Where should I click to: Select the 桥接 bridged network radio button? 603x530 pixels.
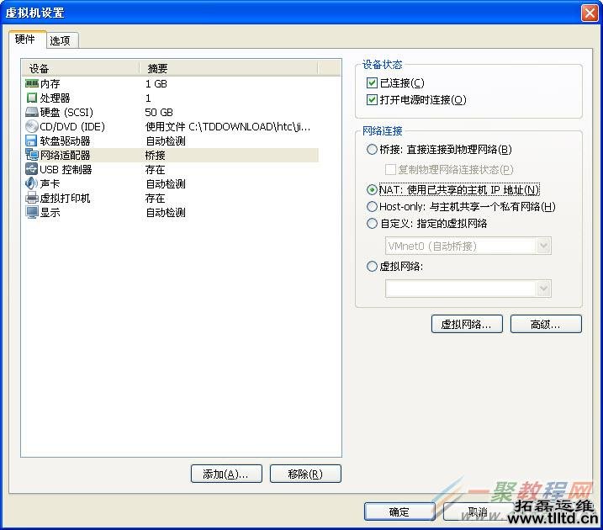[372, 149]
